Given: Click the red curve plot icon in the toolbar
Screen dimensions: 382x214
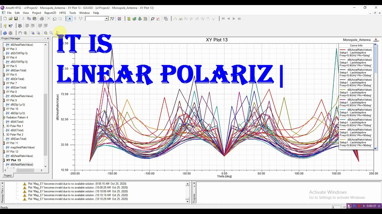Looking at the screenshot, I should 158,19.
